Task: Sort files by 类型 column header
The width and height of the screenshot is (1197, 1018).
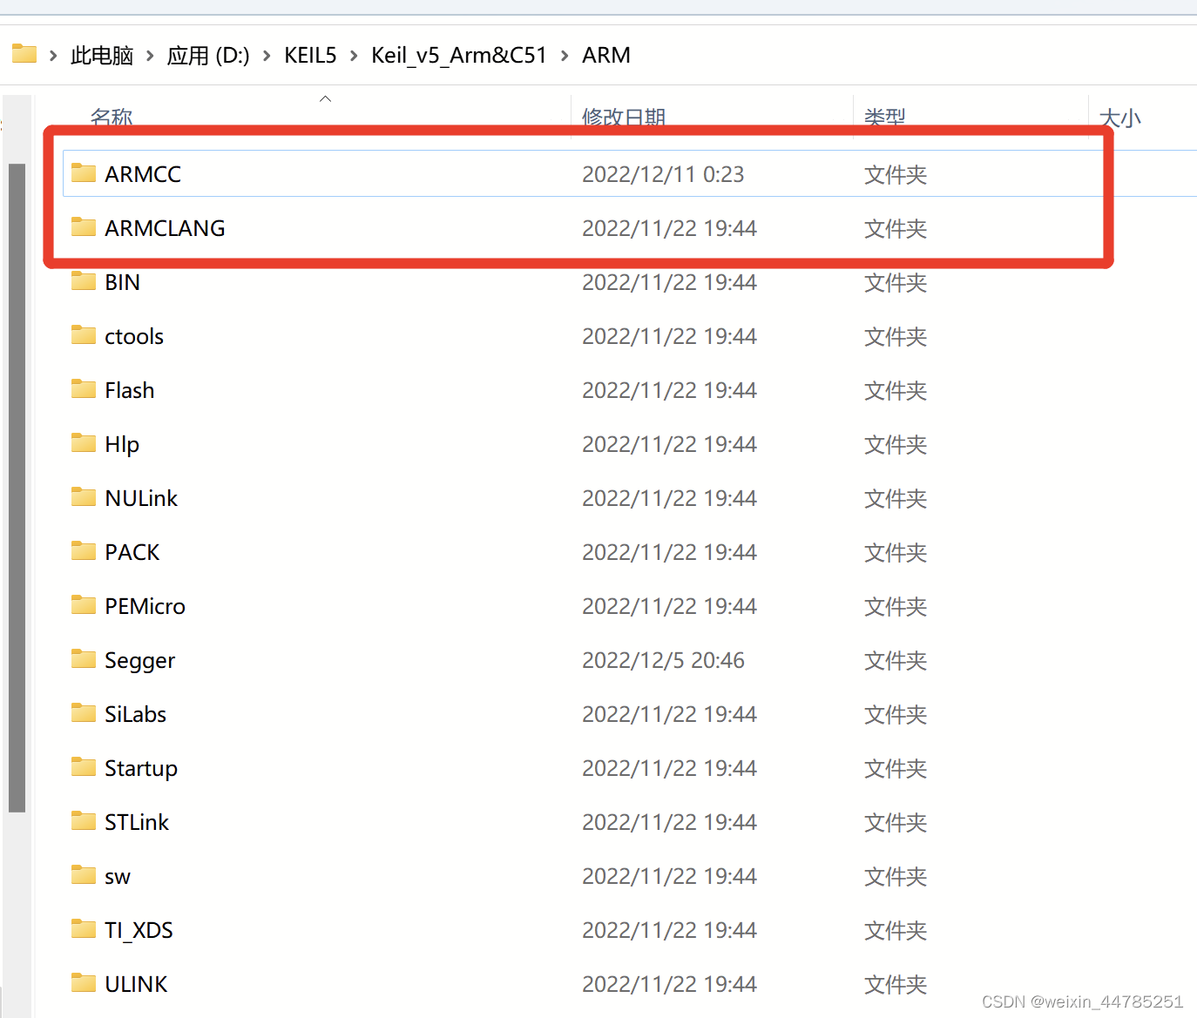Action: pos(885,118)
